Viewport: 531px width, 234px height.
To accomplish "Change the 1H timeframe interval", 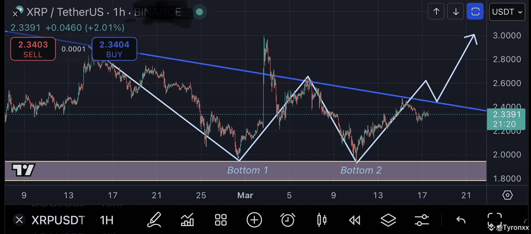I will [107, 220].
